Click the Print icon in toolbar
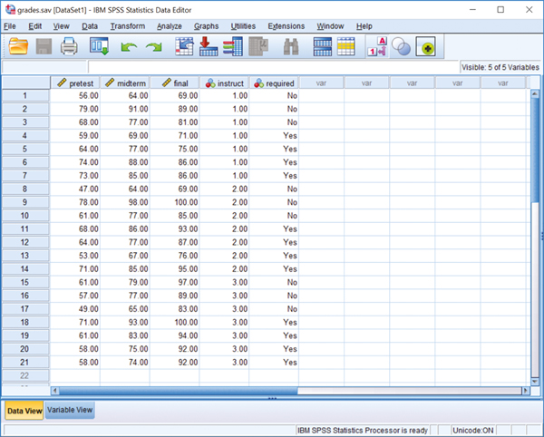The image size is (544, 437). click(70, 47)
